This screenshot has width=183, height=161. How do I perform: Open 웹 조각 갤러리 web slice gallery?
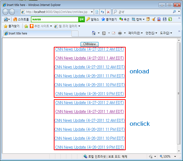67,26
